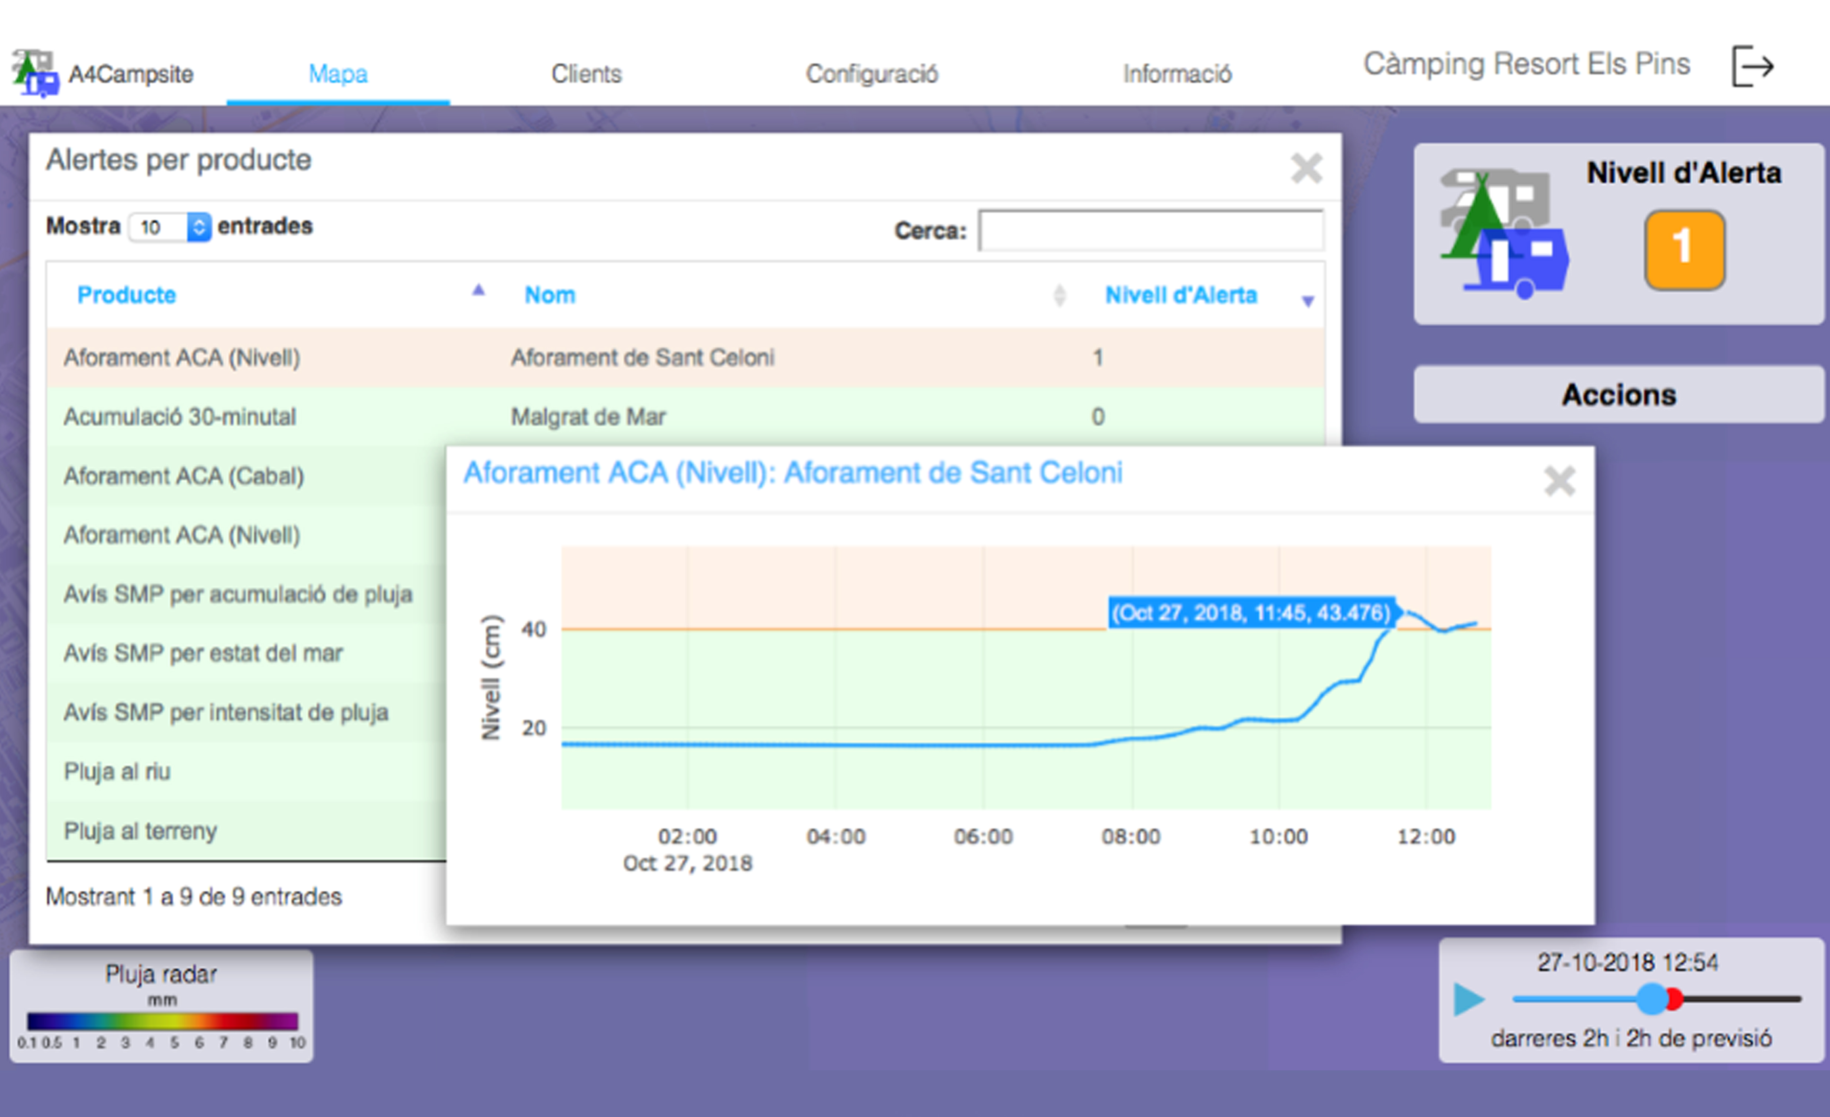Click A4Campsite brand name

click(x=131, y=74)
